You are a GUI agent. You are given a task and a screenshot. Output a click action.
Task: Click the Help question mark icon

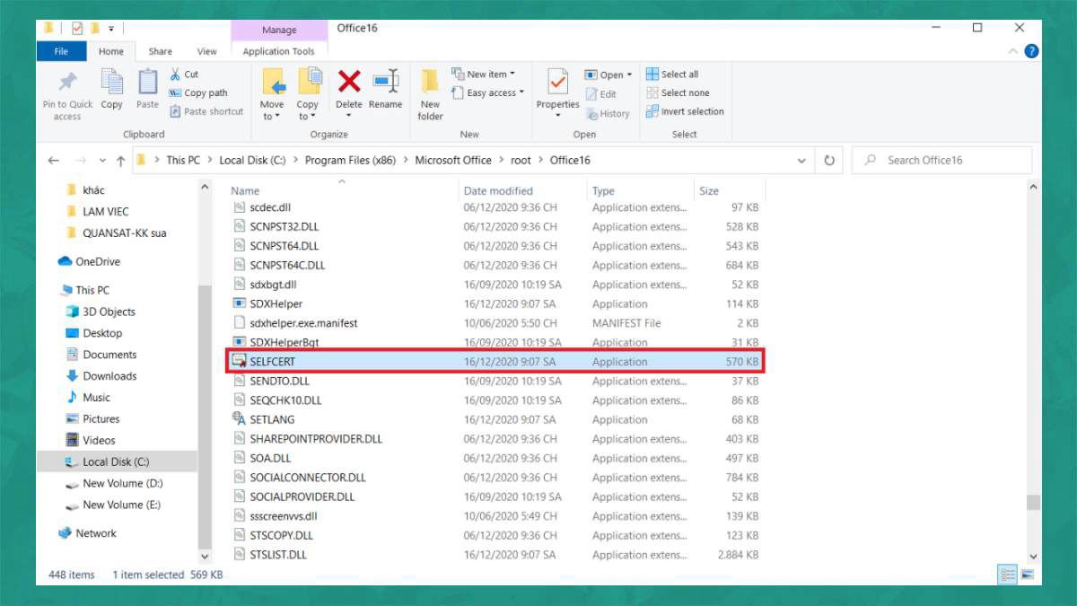click(x=1032, y=51)
